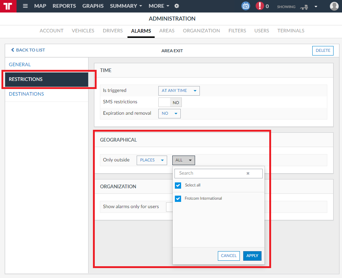
Task: Expand the AT ANY TIME dropdown
Action: pos(179,90)
